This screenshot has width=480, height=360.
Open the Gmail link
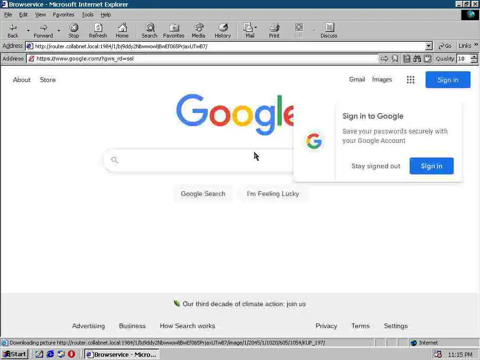(357, 80)
